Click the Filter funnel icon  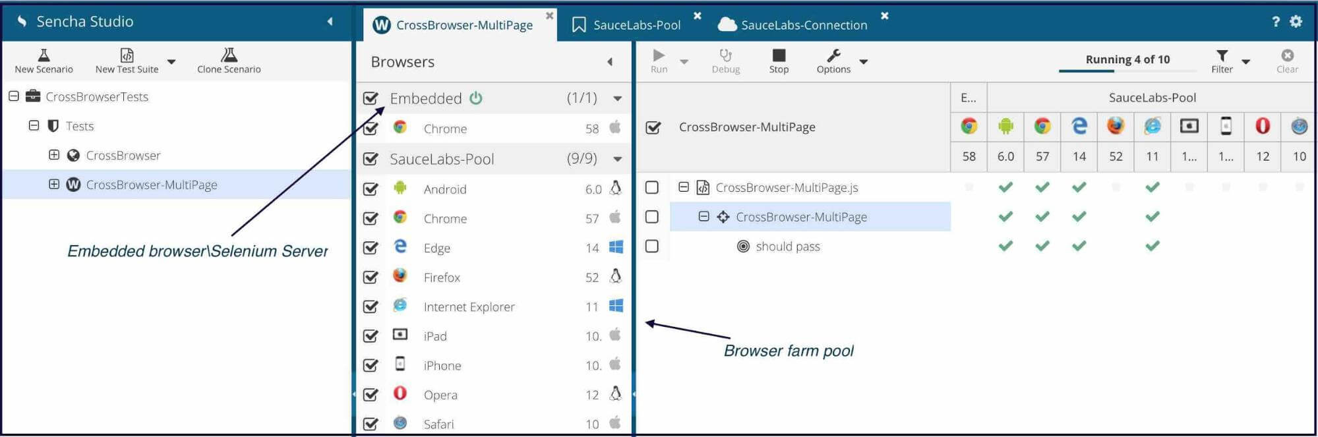[1222, 55]
